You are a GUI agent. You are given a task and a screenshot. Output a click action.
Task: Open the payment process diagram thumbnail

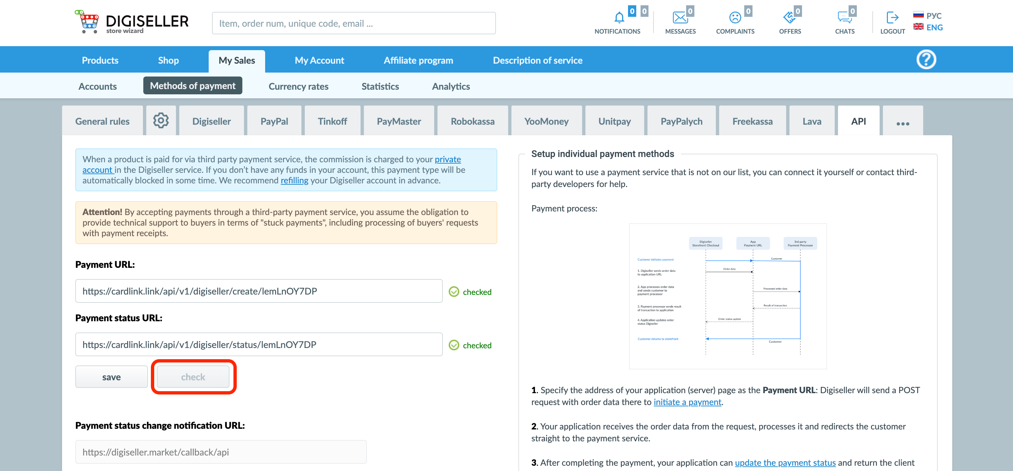pos(727,296)
